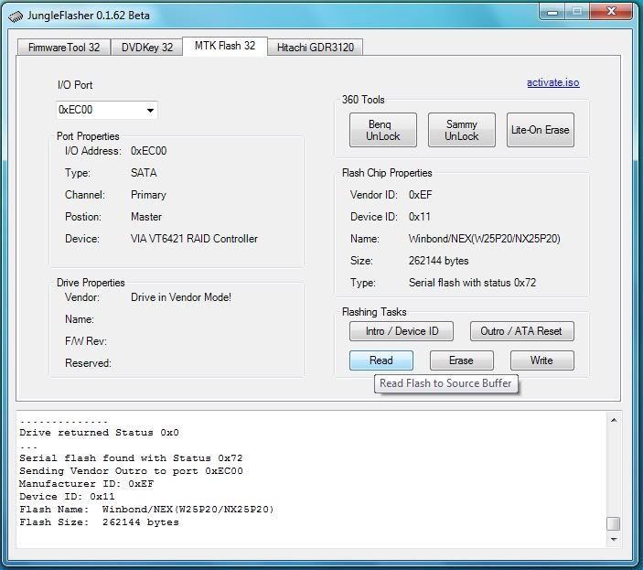This screenshot has height=570, width=643.
Task: Click '262144 bytes' in Flash Chip Properties
Action: pos(438,261)
